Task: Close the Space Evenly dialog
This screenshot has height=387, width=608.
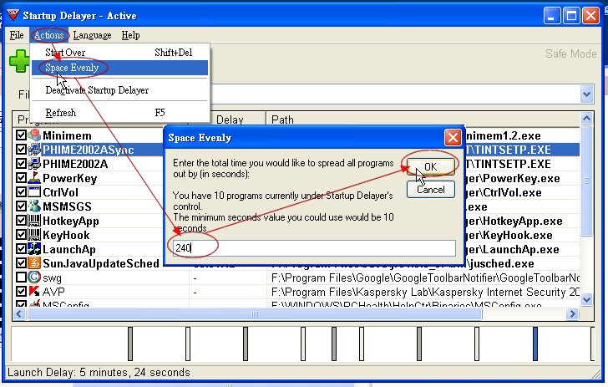Action: point(453,137)
